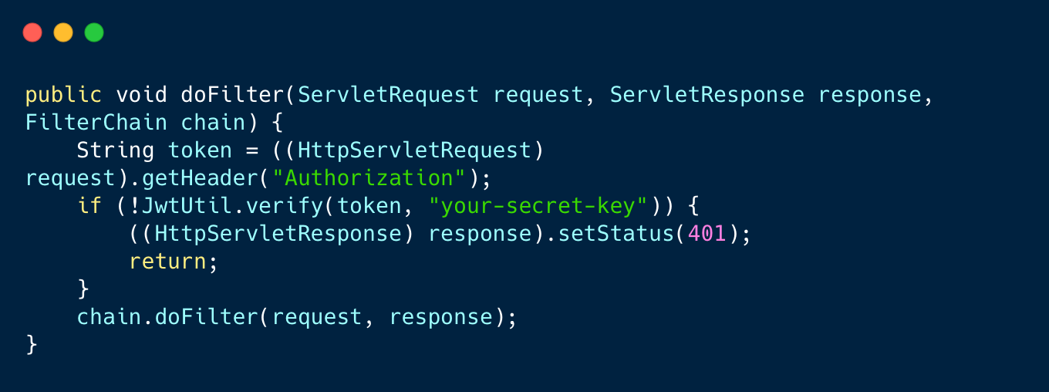The width and height of the screenshot is (1049, 392).
Task: Click the ServletResponse parameter type
Action: (x=707, y=95)
